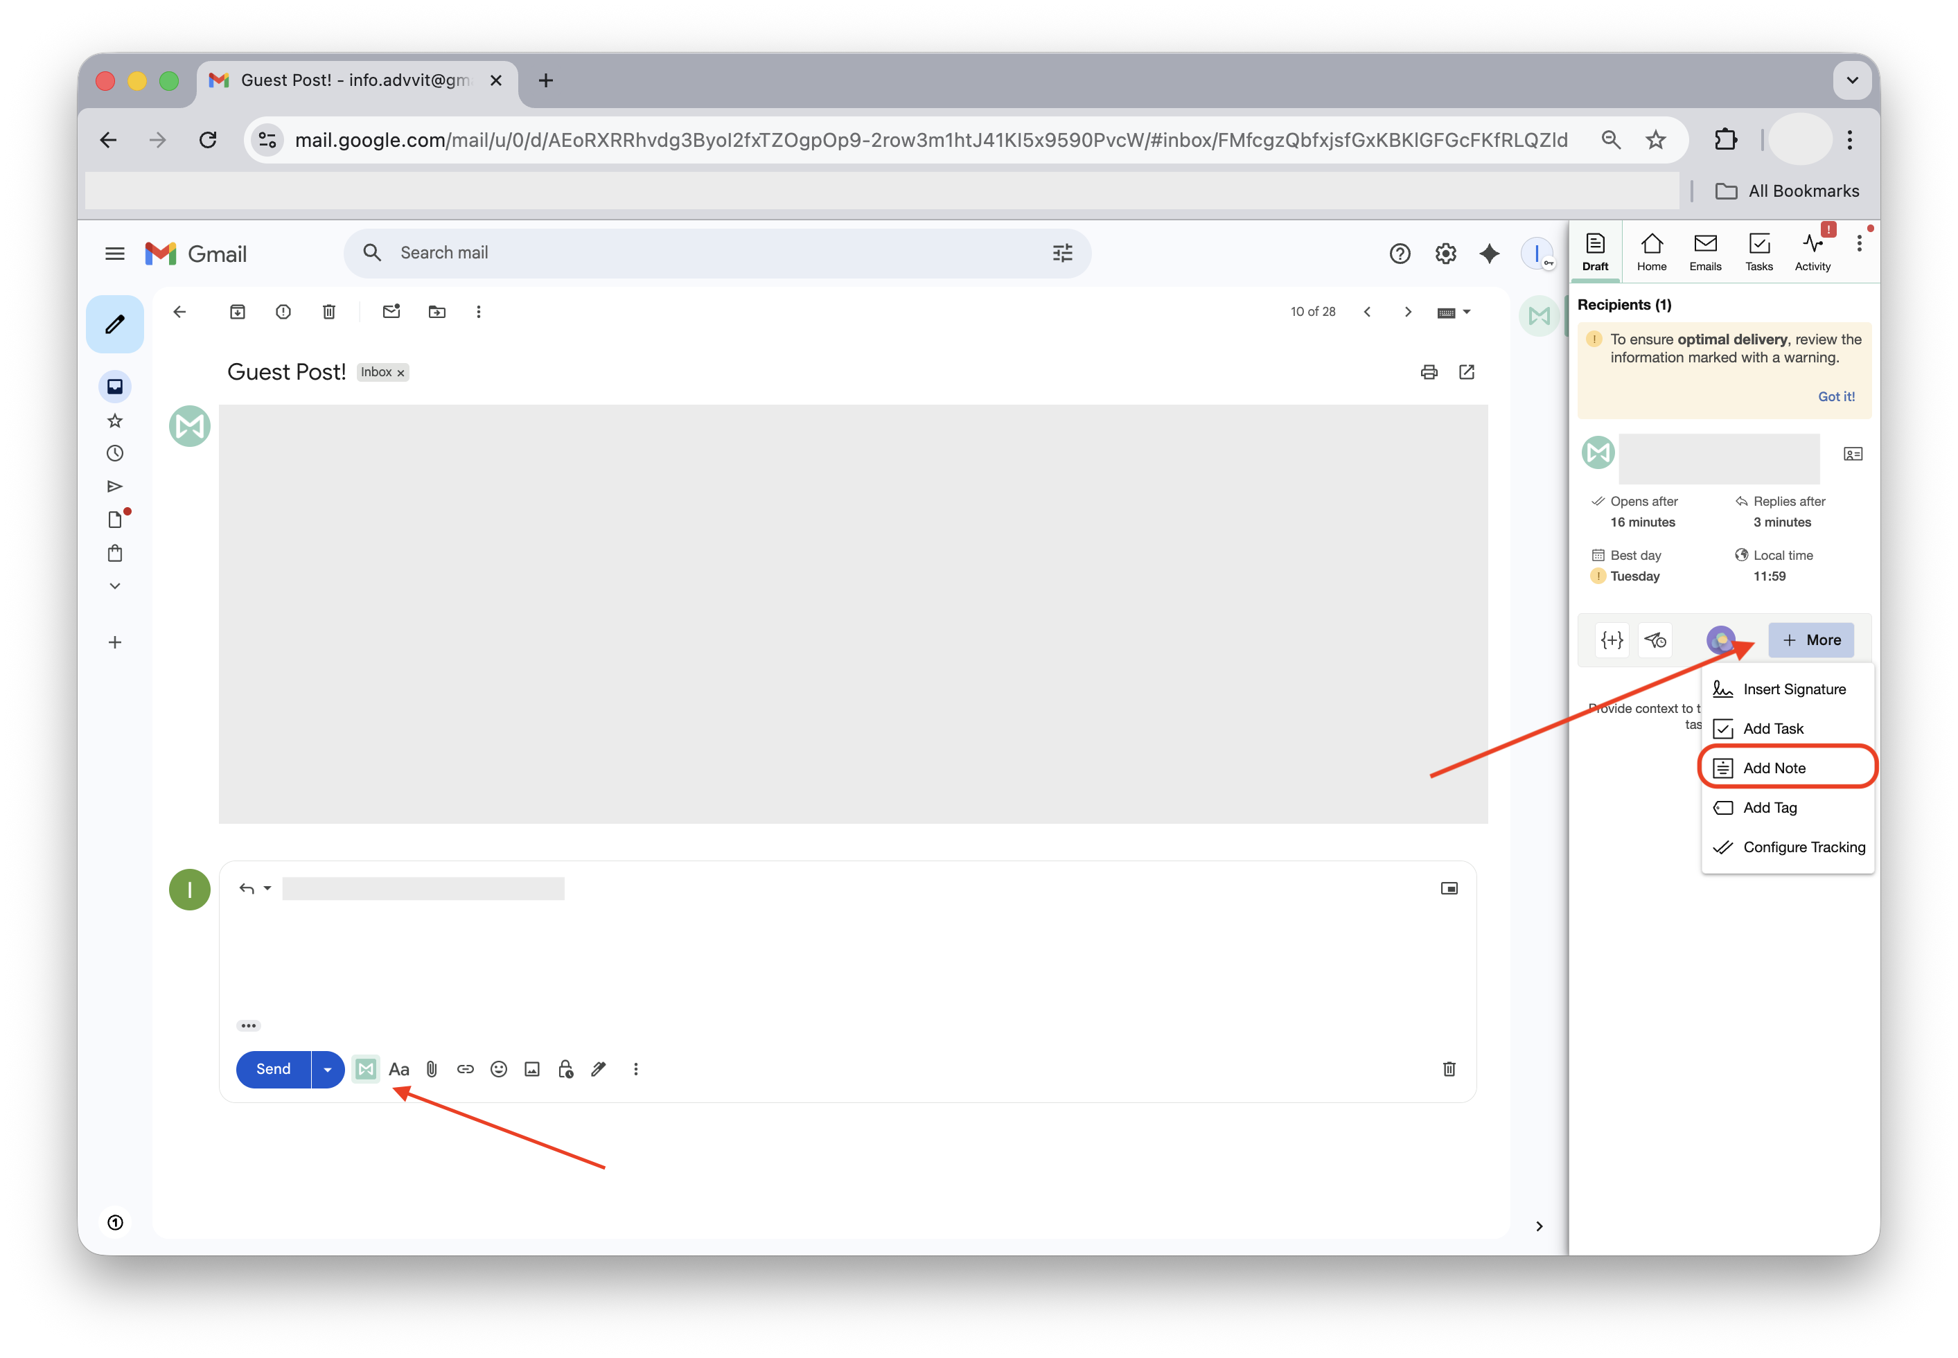Open more options in compose toolbar
The image size is (1958, 1358).
point(635,1070)
